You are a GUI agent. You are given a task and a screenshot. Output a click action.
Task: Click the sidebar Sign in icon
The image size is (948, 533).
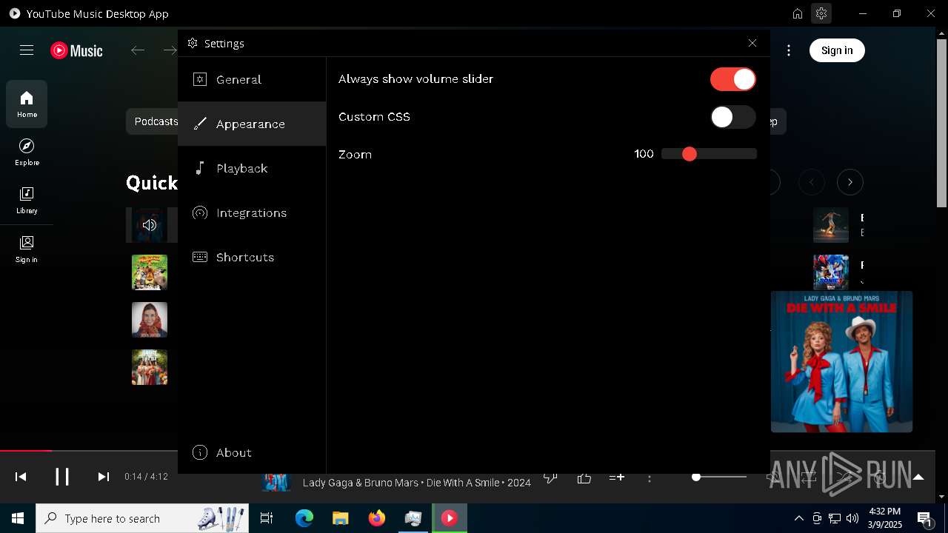click(27, 249)
